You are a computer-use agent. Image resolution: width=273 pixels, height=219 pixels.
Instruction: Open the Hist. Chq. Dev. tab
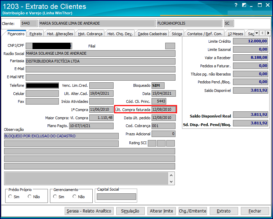pyautogui.click(x=120, y=34)
